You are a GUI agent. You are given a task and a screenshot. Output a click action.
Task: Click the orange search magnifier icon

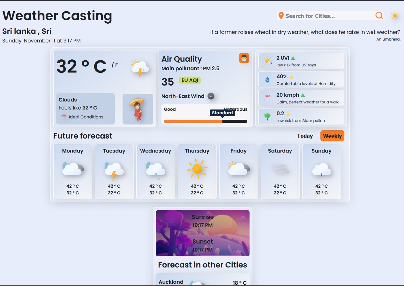coord(379,16)
